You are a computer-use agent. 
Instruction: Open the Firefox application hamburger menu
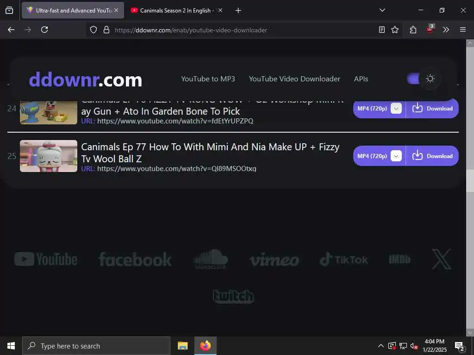(x=463, y=30)
